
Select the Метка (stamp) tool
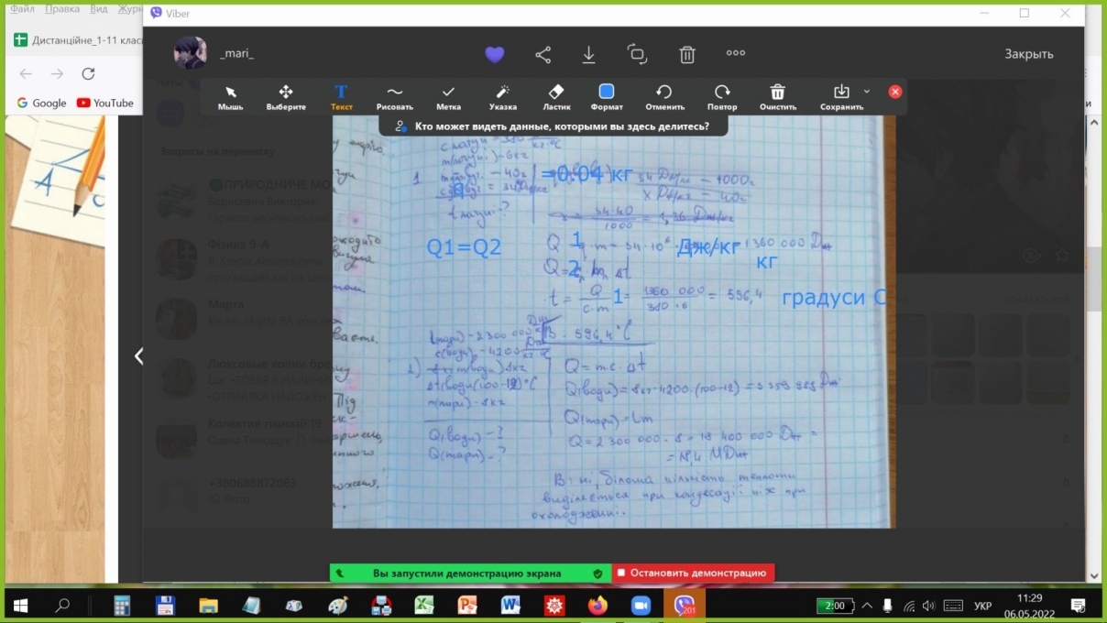tap(448, 97)
